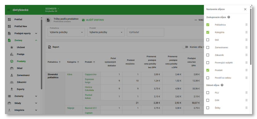Click the Sklad warehouse icon

12,68
